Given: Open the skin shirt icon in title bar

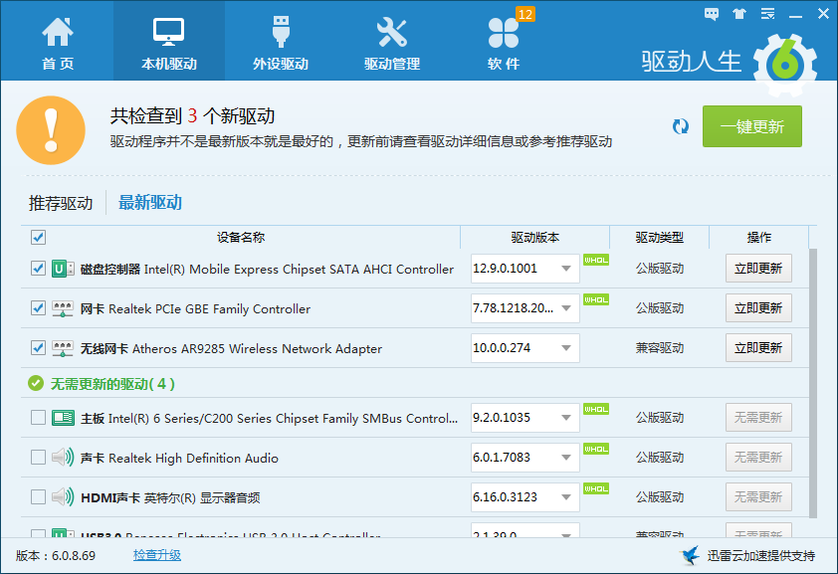Looking at the screenshot, I should pyautogui.click(x=738, y=14).
